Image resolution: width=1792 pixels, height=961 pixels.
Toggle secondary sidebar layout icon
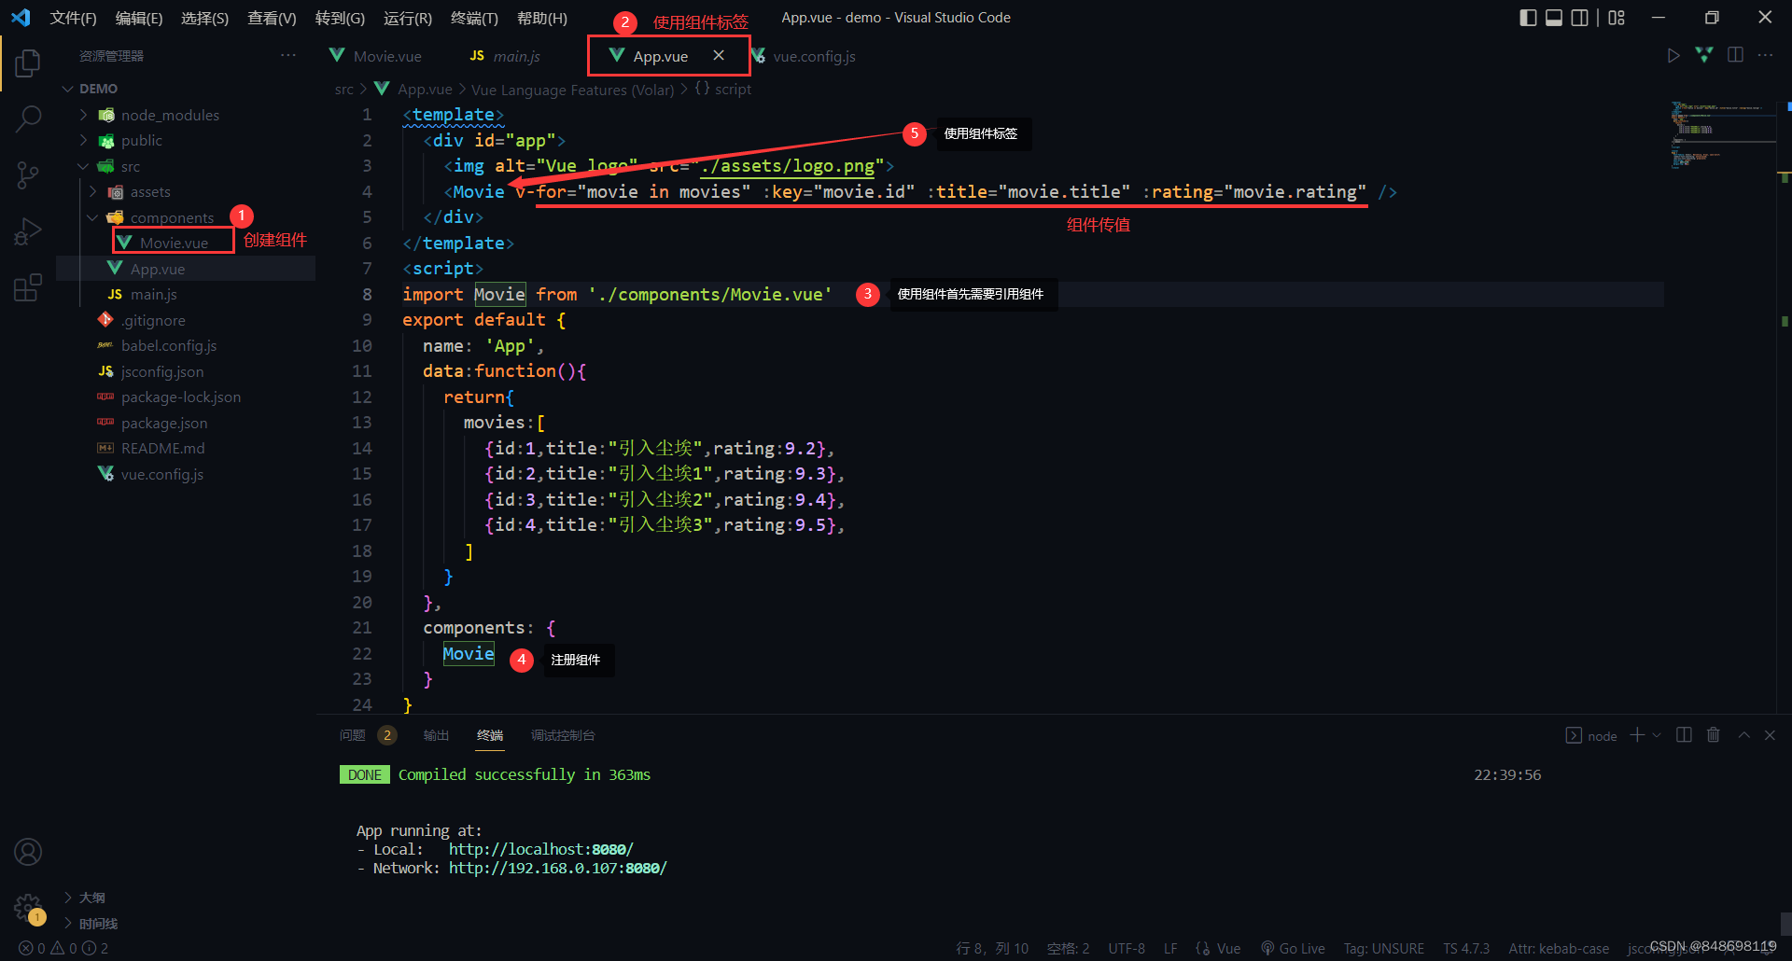[x=1580, y=18]
